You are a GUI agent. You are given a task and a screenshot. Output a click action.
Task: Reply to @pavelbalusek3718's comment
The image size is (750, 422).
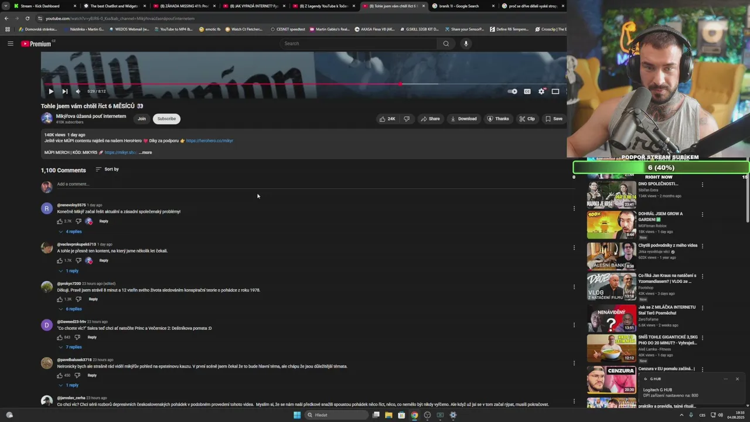(92, 375)
